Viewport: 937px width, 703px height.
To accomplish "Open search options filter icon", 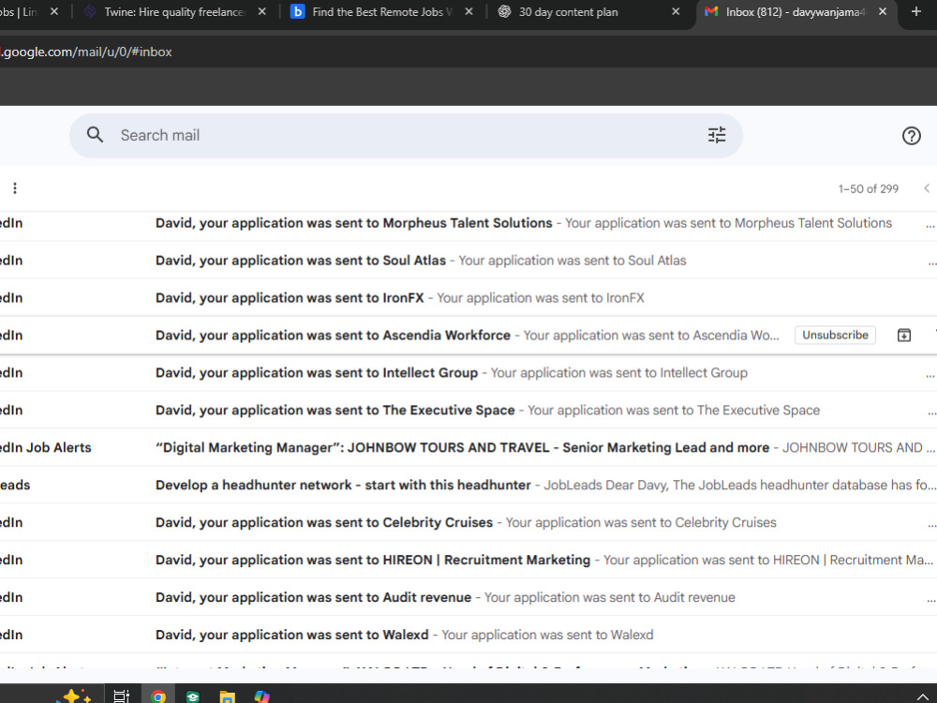I will (x=717, y=135).
